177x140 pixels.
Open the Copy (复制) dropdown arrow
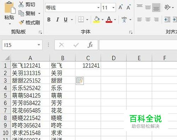click(x=39, y=13)
